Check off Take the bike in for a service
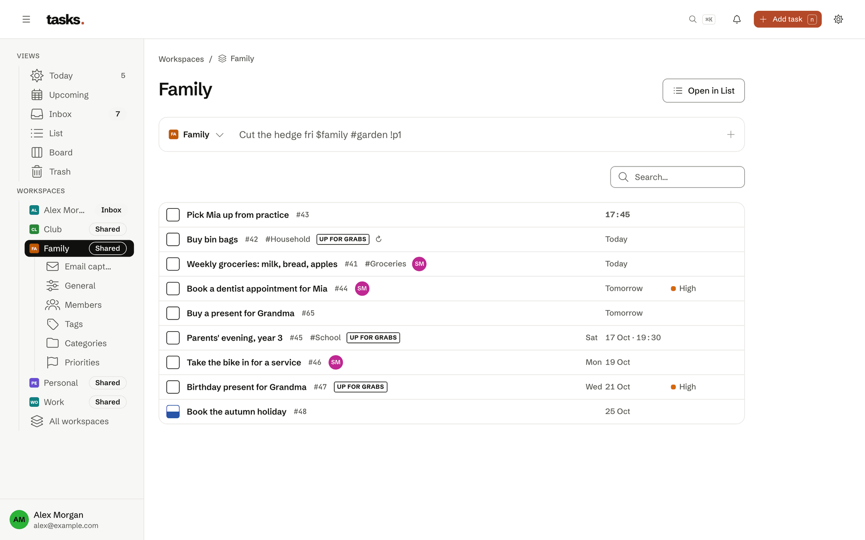 pyautogui.click(x=173, y=362)
